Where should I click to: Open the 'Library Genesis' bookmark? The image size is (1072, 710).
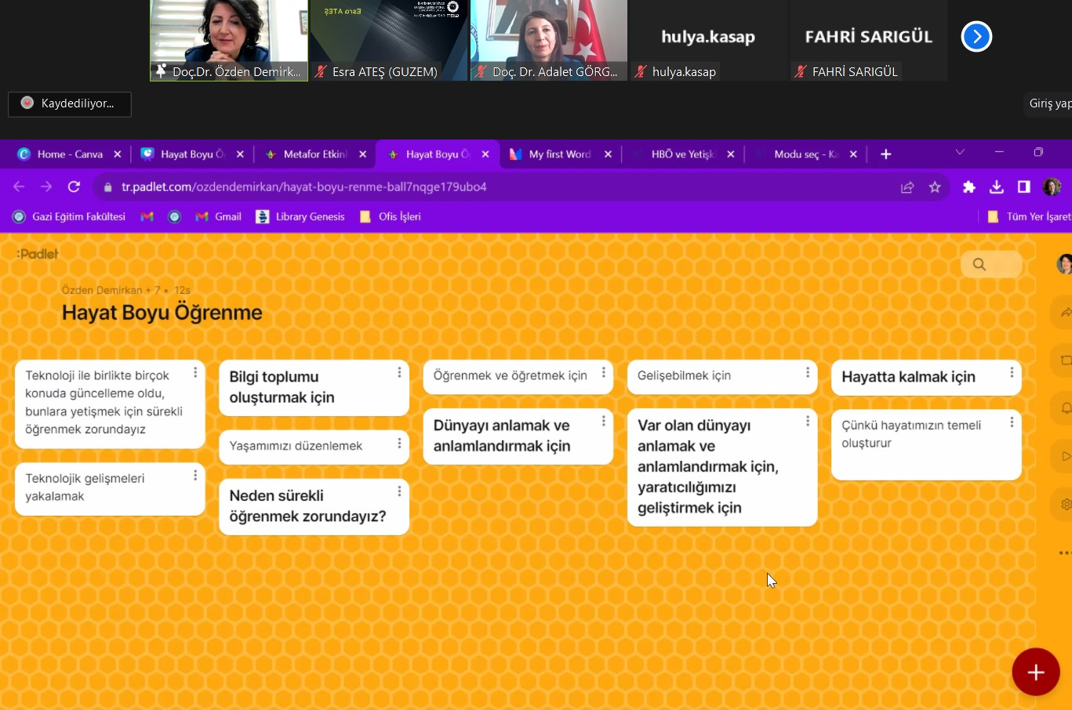301,217
